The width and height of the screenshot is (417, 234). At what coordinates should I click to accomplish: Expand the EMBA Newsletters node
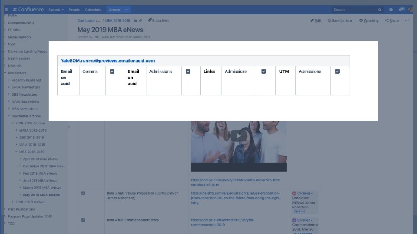(x=9, y=87)
